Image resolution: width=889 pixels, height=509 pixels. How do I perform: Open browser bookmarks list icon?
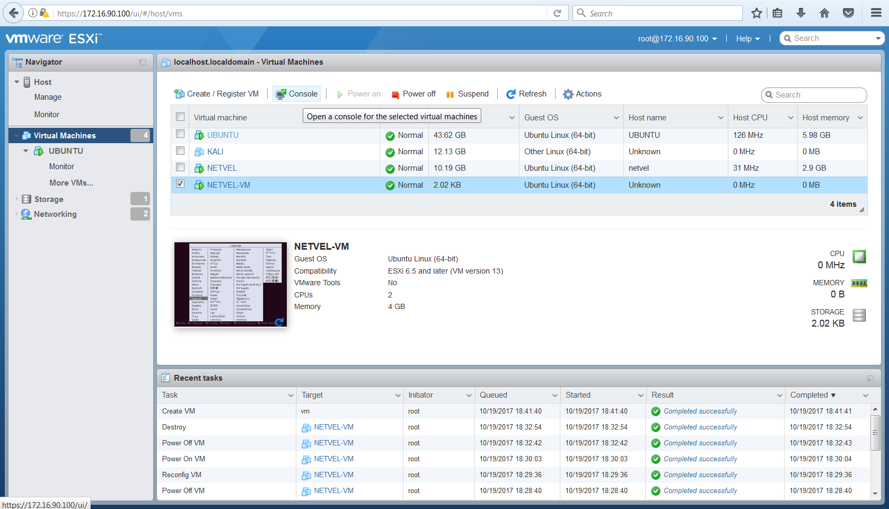coord(777,13)
